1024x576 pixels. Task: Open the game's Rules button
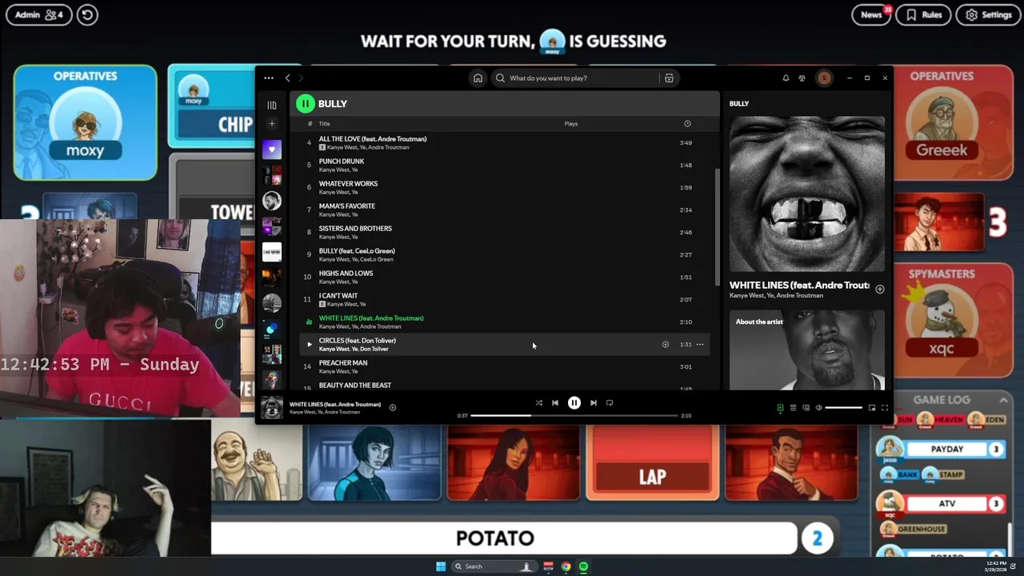pos(923,14)
